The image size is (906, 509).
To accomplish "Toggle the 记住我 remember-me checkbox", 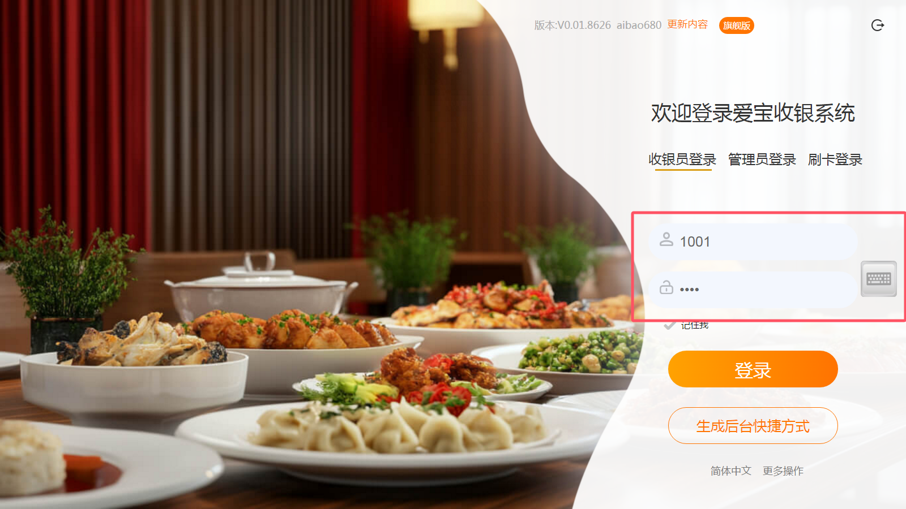I will [x=670, y=325].
